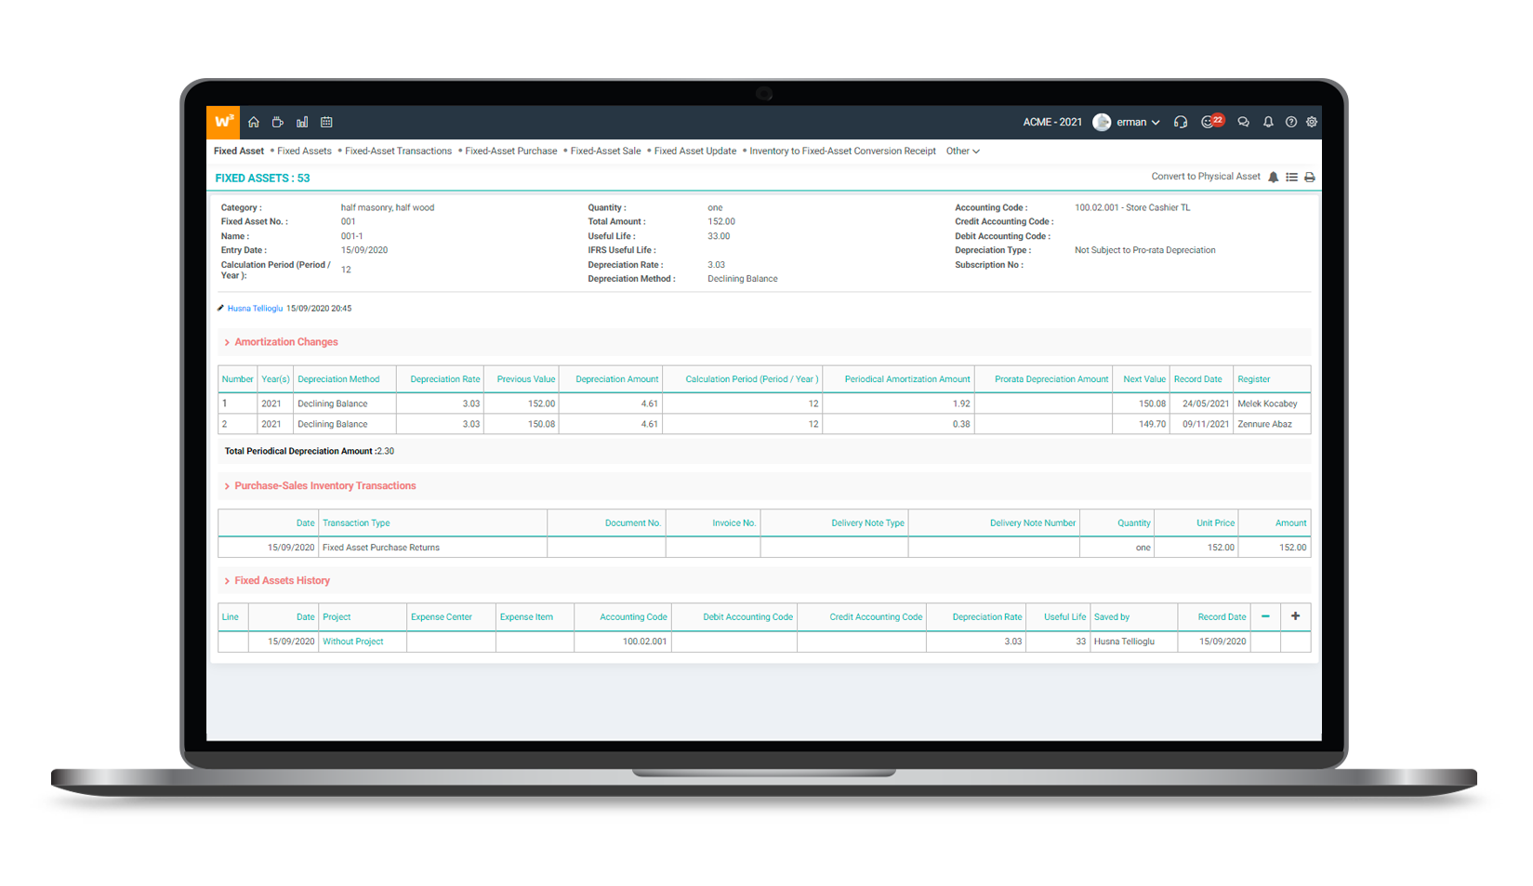Expand the Other menu dropdown
Viewport: 1533px width, 886px height.
[x=962, y=152]
